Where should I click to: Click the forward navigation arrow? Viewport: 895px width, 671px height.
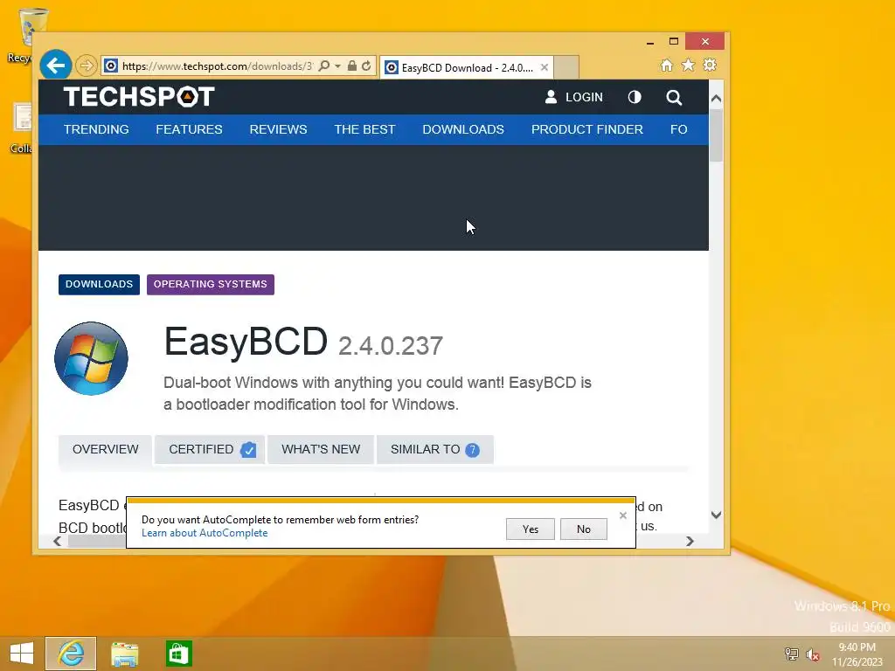pyautogui.click(x=87, y=66)
